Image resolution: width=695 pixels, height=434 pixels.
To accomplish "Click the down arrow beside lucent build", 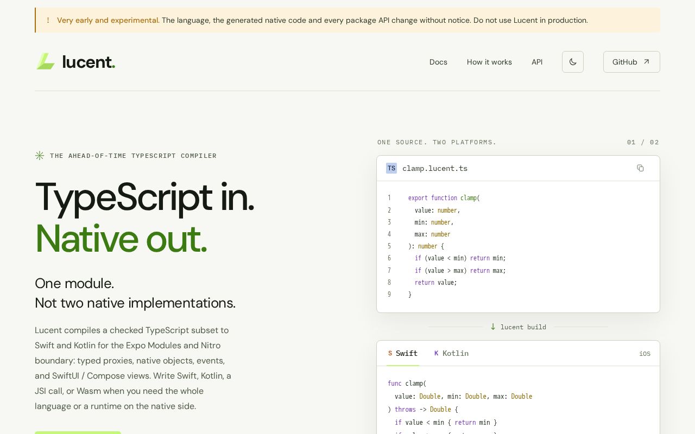I will (493, 327).
